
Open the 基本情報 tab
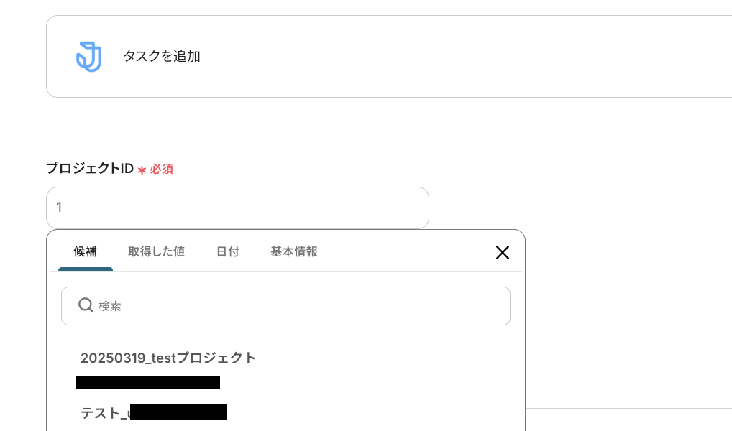[x=294, y=251]
